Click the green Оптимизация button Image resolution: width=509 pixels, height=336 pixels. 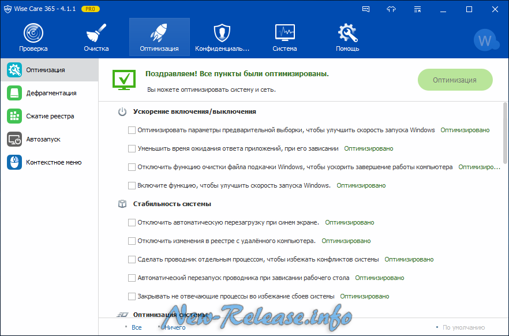pos(455,80)
